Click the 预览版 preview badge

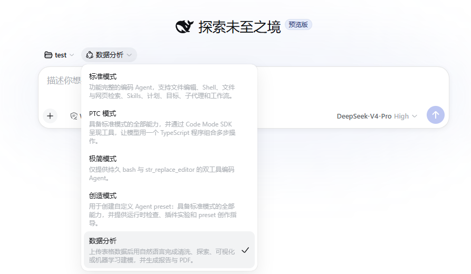click(x=299, y=25)
